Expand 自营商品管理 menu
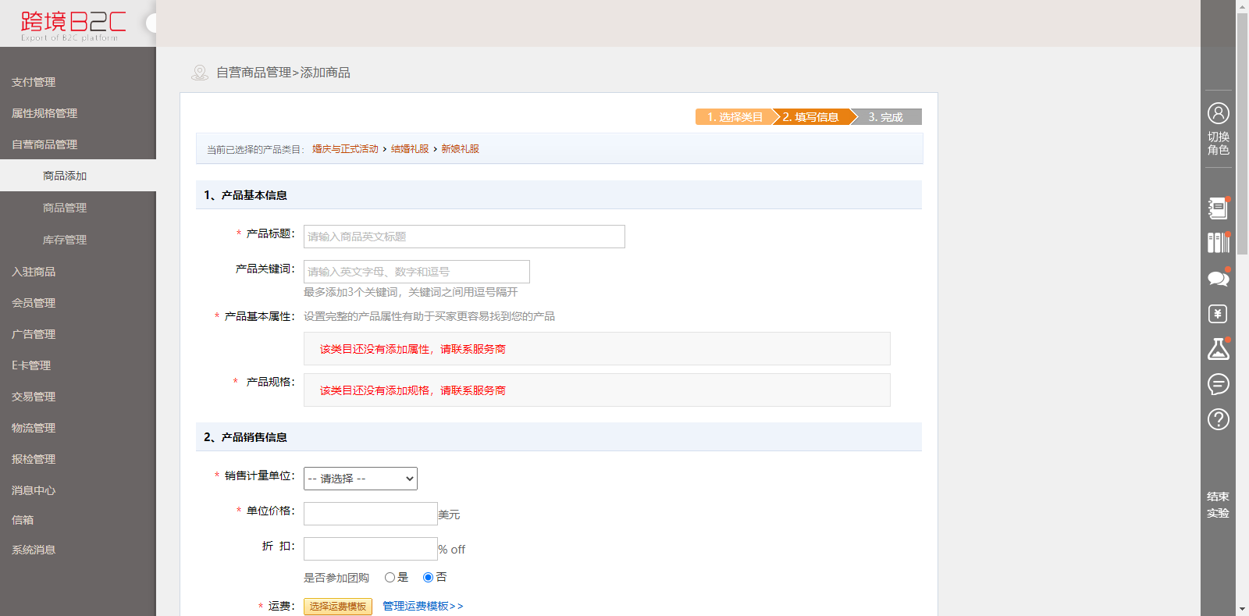1249x616 pixels. (x=44, y=144)
